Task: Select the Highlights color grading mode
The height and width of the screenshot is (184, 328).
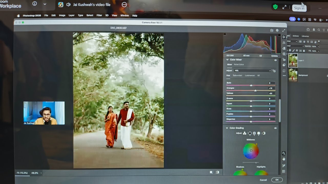Action: [x=259, y=133]
